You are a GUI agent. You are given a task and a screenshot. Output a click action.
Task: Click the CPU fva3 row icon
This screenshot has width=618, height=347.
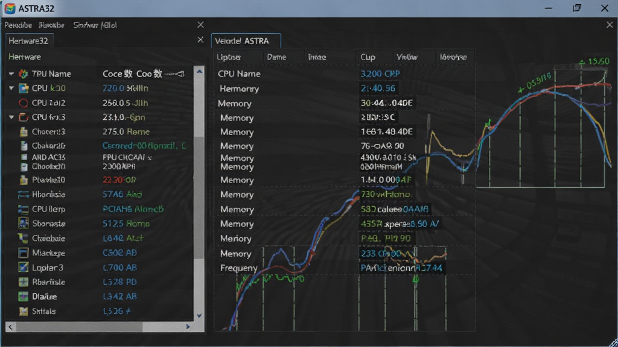(24, 117)
